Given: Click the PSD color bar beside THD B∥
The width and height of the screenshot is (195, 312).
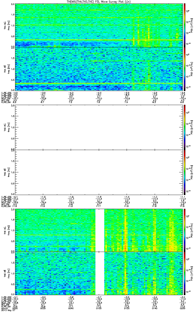Looking at the screenshot, I should tap(185, 172).
